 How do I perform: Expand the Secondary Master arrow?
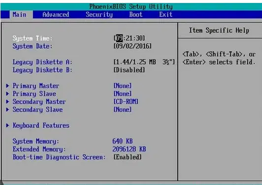click(7, 102)
